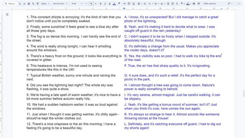
Task: Click the editing mode pencil icon
Action: 229,3
